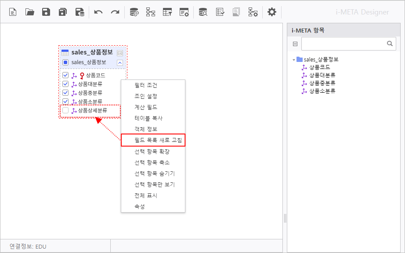Collapse all items with the minus box
Viewport: 405px width, 253px height.
pyautogui.click(x=295, y=44)
